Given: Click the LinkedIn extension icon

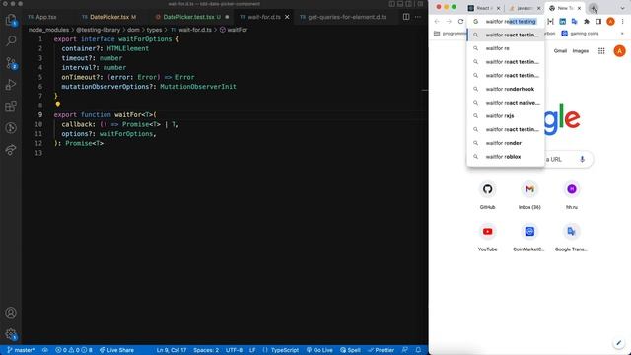Looking at the screenshot, I should coord(562,22).
